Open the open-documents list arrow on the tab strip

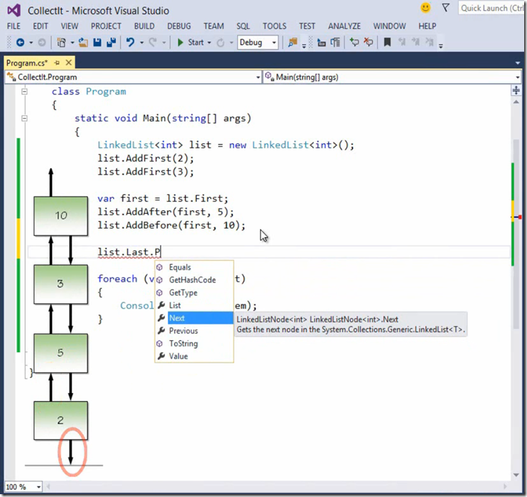tap(517, 63)
